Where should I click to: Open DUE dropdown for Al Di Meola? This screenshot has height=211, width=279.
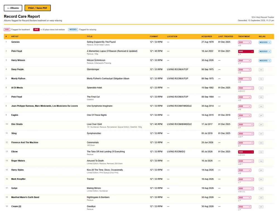coord(246,88)
